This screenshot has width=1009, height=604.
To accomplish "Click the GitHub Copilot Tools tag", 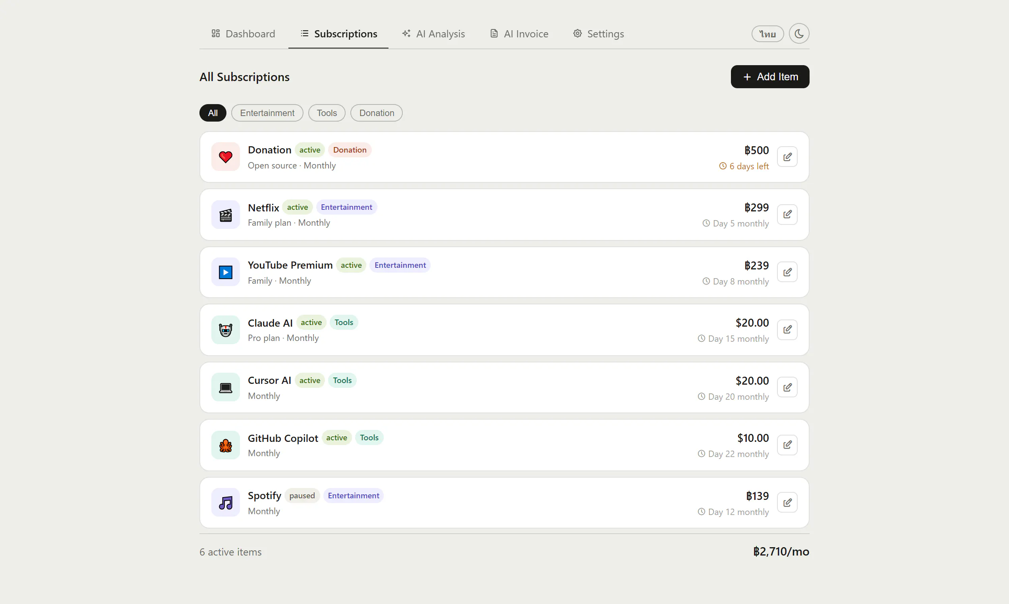I will (x=369, y=438).
